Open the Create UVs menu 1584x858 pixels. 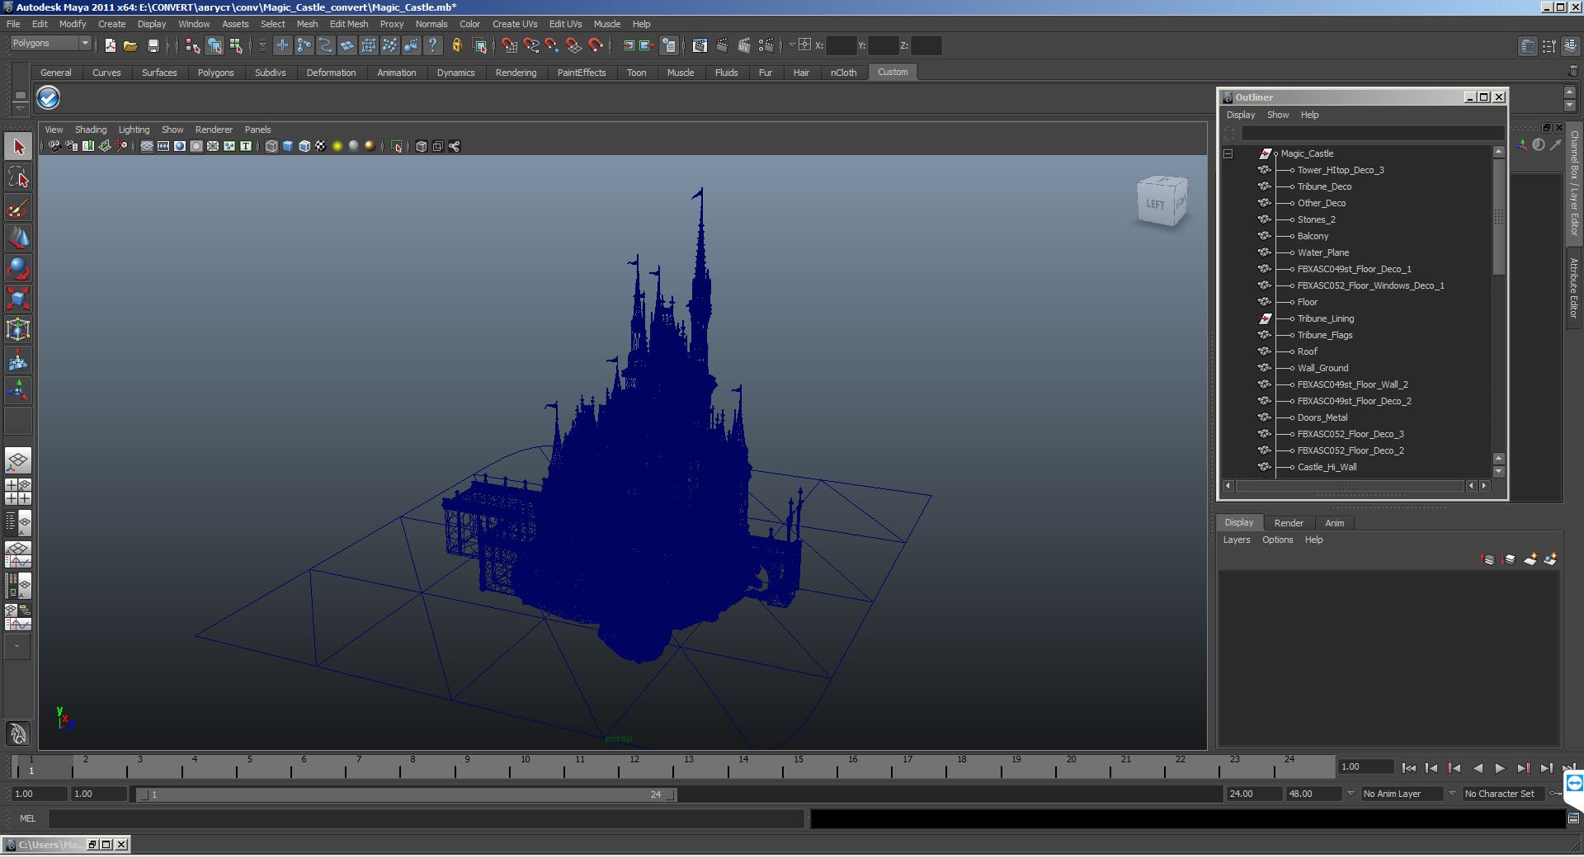pyautogui.click(x=515, y=24)
